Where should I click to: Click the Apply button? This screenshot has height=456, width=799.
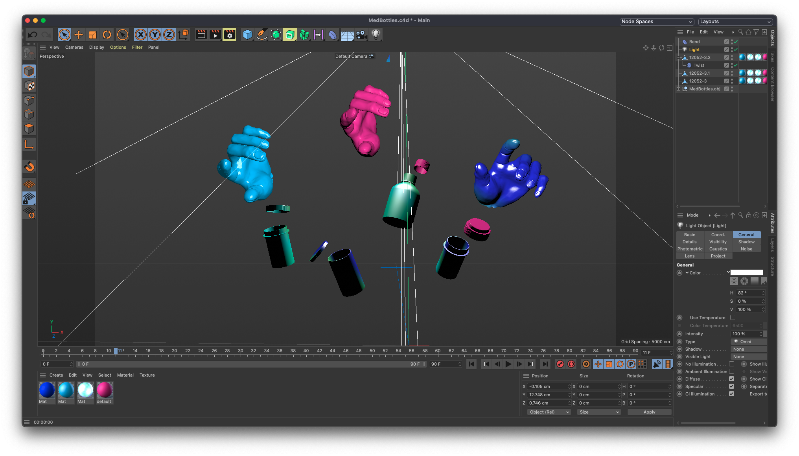click(x=649, y=412)
